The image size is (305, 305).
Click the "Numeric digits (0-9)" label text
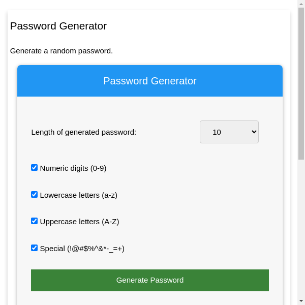pyautogui.click(x=73, y=168)
